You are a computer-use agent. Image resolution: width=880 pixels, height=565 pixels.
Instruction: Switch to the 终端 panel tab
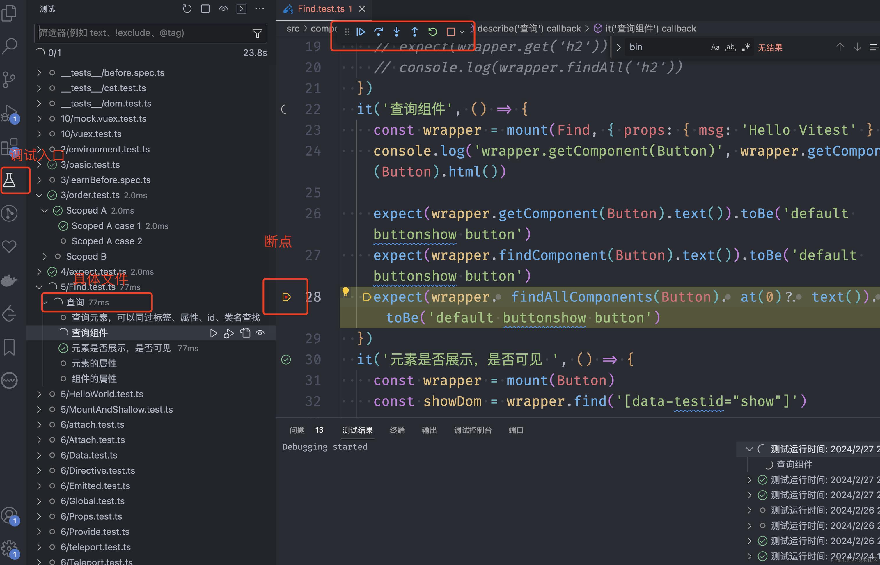(397, 430)
